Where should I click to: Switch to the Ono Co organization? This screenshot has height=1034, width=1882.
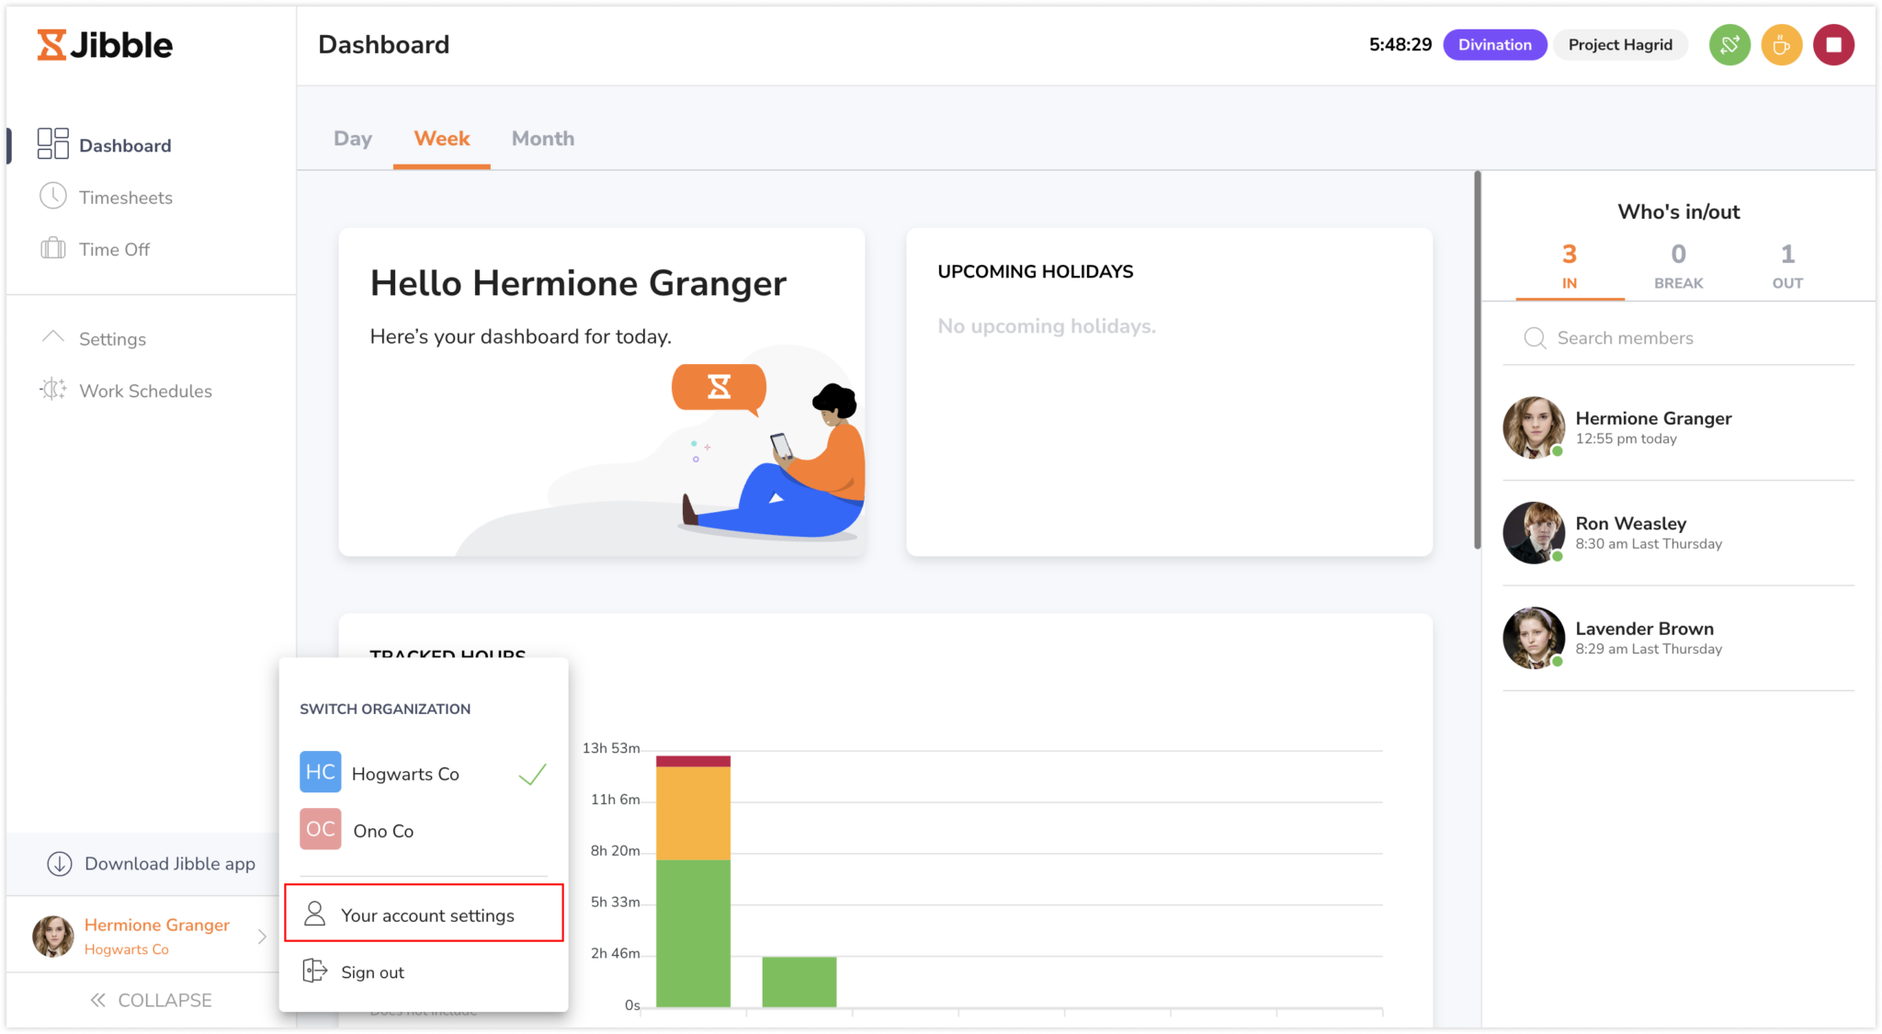[383, 831]
